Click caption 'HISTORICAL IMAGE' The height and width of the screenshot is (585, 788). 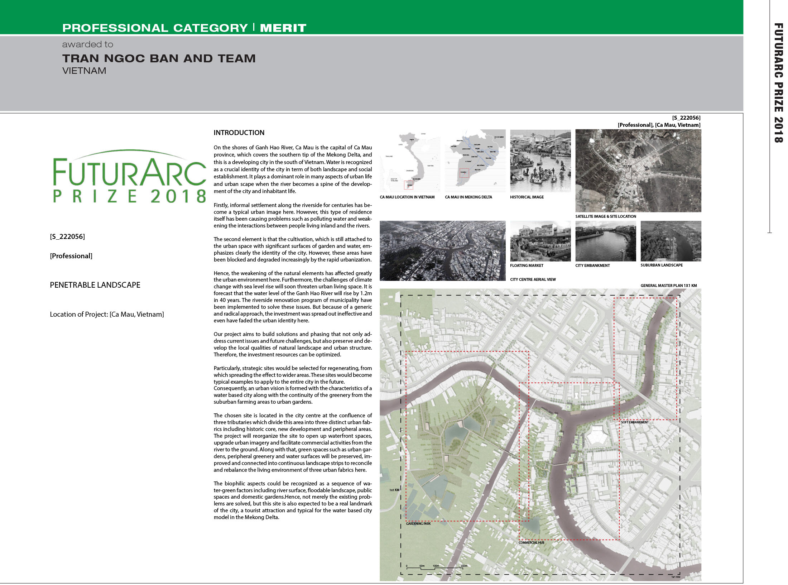coord(527,197)
